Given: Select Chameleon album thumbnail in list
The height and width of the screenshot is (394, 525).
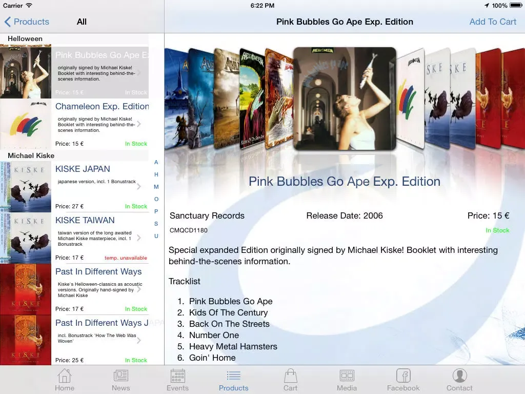Looking at the screenshot, I should (26, 124).
